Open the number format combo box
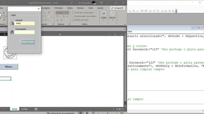Image resolution: width=204 pixels, height=114 pixels. [x=62, y=13]
